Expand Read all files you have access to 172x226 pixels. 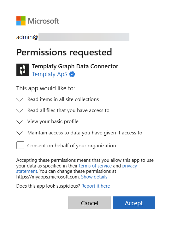(x=20, y=111)
